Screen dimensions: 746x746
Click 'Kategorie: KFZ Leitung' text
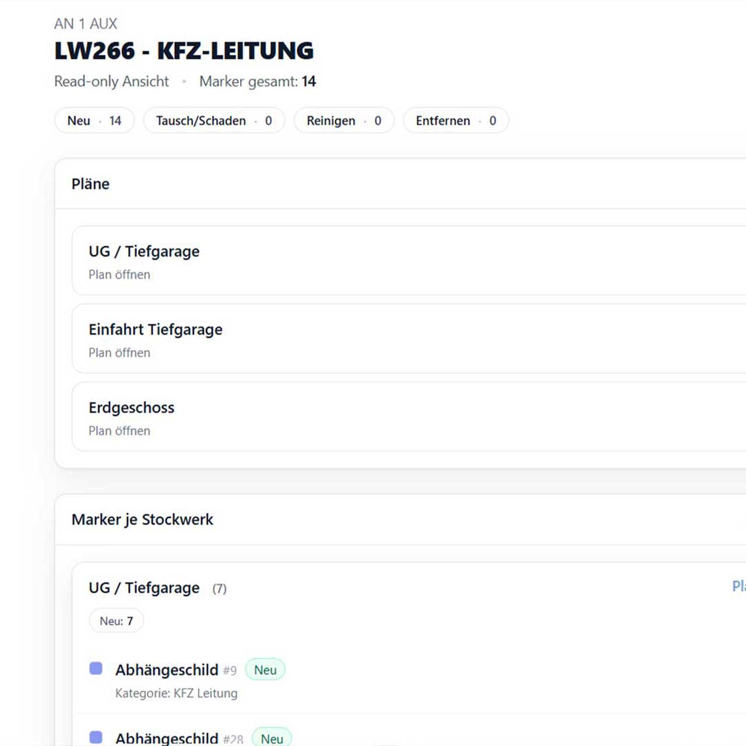(x=176, y=694)
